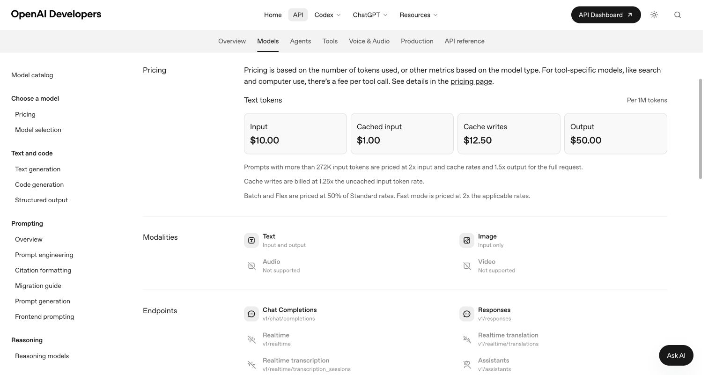Toggle the light/dark theme sun icon

[654, 15]
